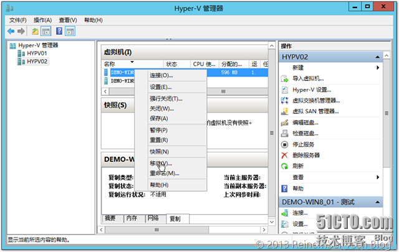Click the 检查磁盘 icon
399x252 pixels.
(x=284, y=133)
